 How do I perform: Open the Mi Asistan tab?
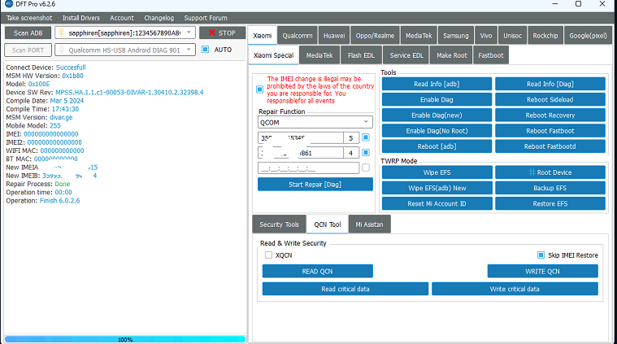coord(369,224)
